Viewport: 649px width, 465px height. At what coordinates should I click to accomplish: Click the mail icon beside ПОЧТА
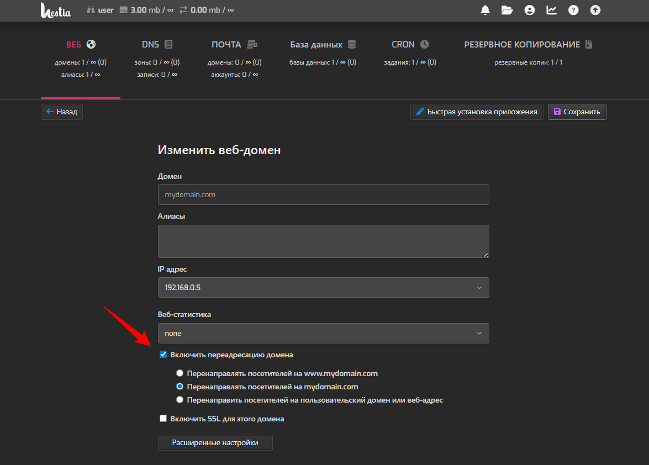coord(252,44)
